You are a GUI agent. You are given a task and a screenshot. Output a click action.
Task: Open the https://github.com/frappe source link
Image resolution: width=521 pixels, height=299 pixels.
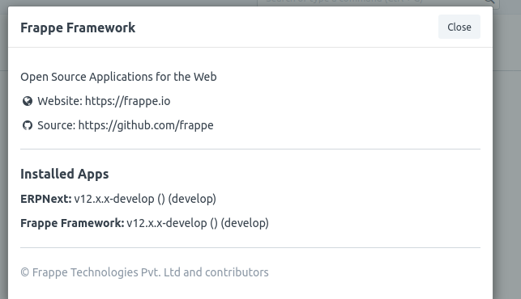[x=146, y=125]
